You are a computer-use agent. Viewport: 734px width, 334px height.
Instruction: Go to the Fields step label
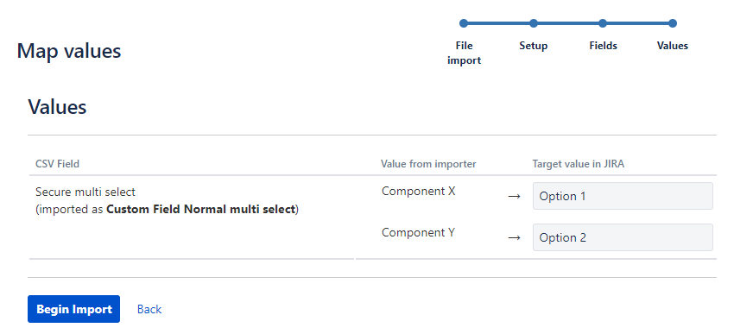(603, 46)
